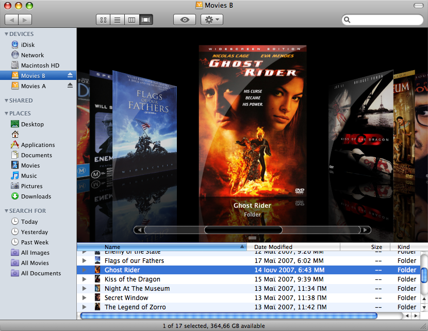Screen dimensions: 428x331
Task: Switch to list view
Action: pyautogui.click(x=118, y=20)
